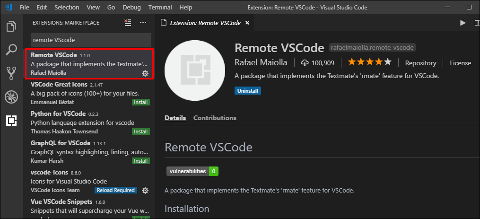480x219 pixels.
Task: Click the rafaelmaiolla.remote-vscode identifier
Action: [372, 47]
